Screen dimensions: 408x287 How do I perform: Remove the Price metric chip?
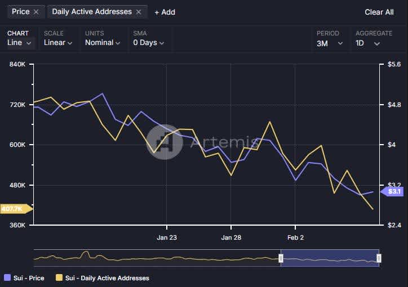pyautogui.click(x=36, y=12)
